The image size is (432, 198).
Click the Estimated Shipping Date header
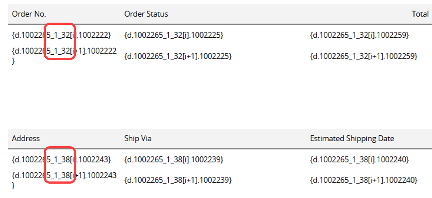click(x=352, y=138)
